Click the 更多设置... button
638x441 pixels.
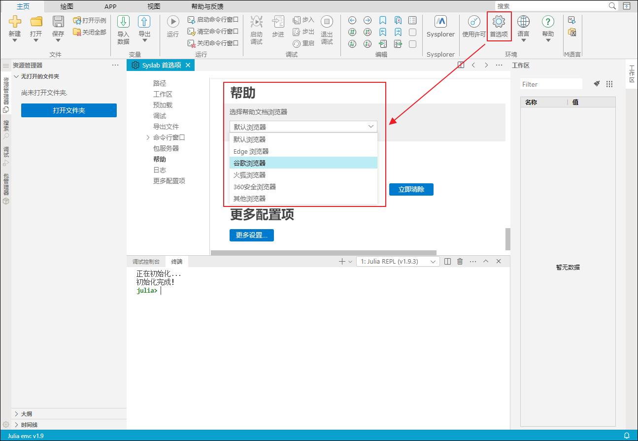tap(251, 236)
